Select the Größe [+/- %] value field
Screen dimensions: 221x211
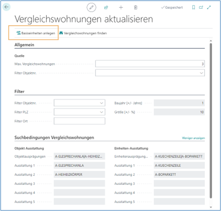click(179, 112)
